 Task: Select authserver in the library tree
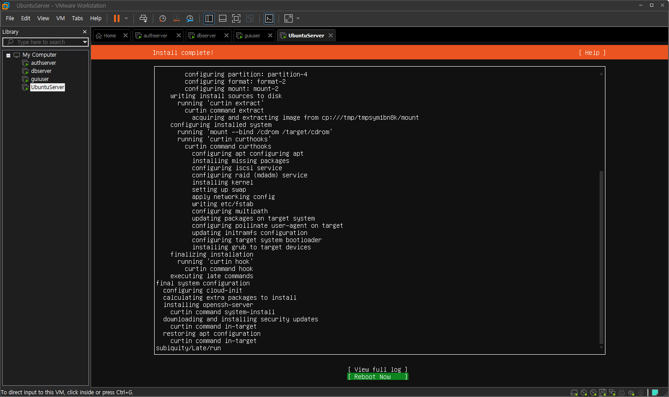point(43,63)
